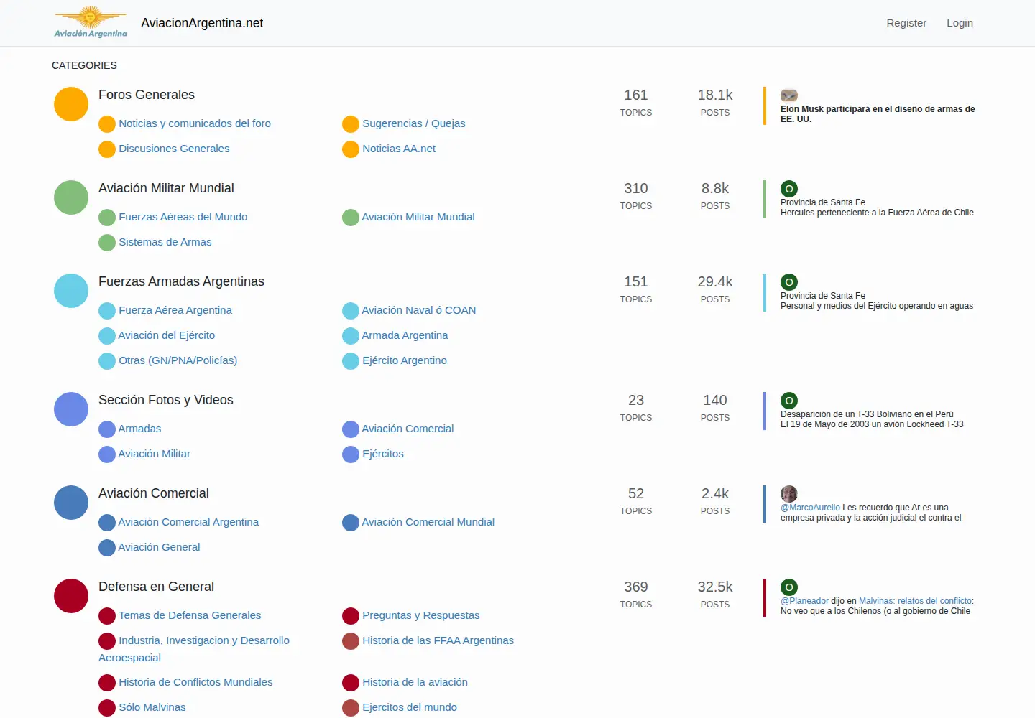The height and width of the screenshot is (718, 1035).
Task: Follow the Malvinas: relatos del conflicto link
Action: tap(915, 601)
